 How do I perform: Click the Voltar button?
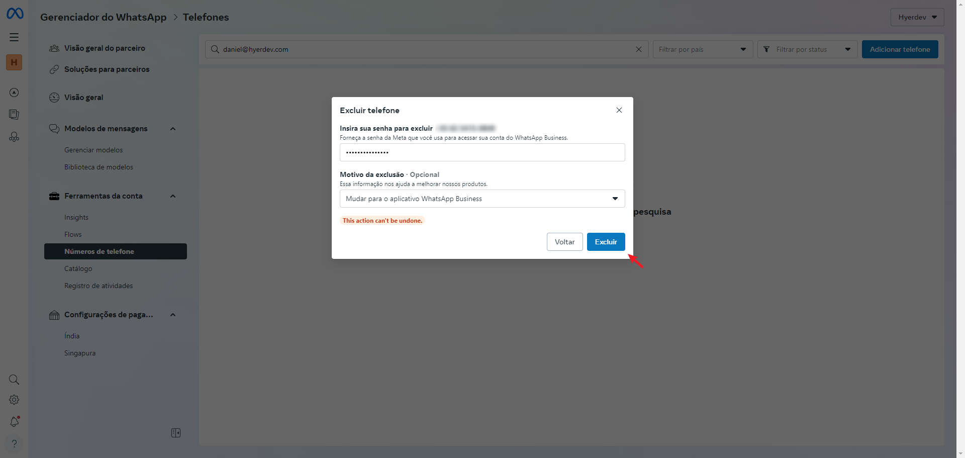click(x=564, y=242)
